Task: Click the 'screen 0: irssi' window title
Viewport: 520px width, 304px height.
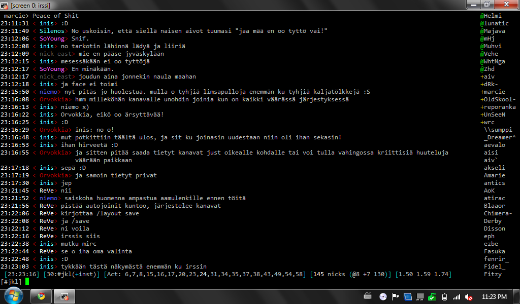Action: pos(30,6)
